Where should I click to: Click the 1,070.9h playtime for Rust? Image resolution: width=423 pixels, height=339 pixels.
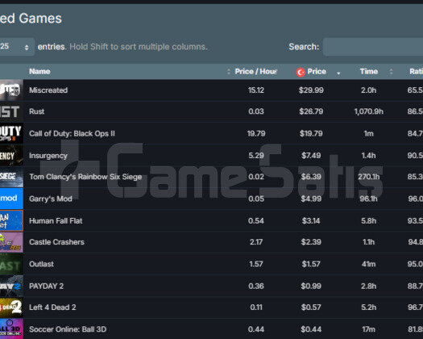[368, 111]
